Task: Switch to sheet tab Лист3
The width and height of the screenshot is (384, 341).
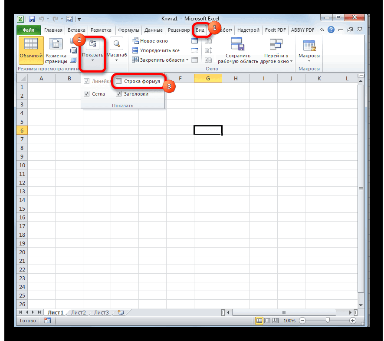Action: pos(102,313)
